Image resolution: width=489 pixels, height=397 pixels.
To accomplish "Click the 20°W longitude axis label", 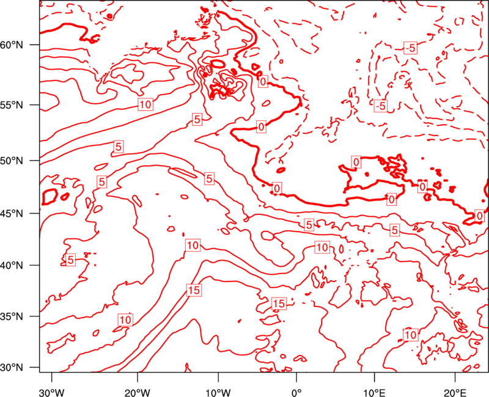I will 138,393.
